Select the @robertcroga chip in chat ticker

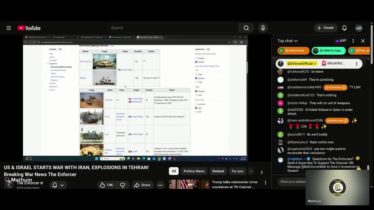click(329, 50)
